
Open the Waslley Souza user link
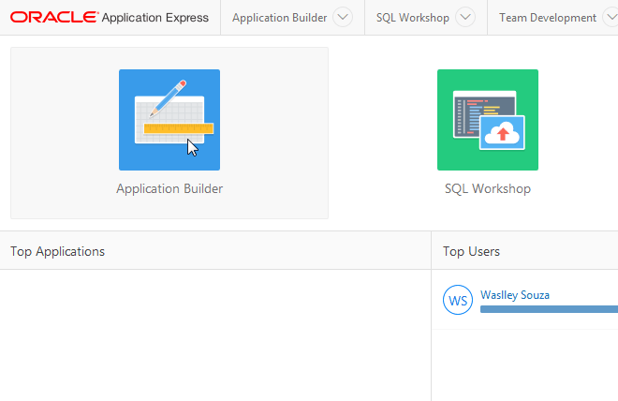515,295
